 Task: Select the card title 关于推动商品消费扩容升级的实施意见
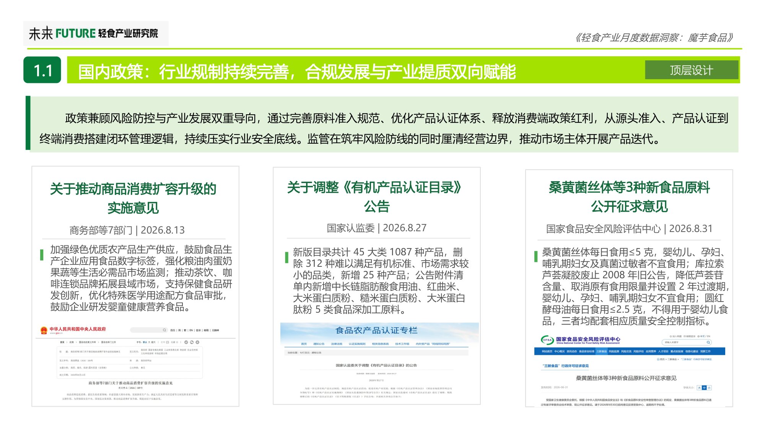[x=133, y=198]
